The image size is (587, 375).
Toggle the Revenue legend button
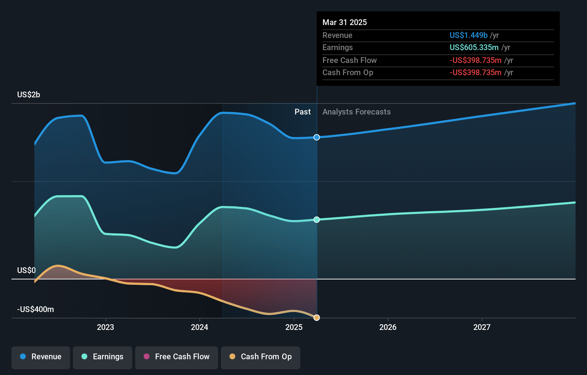[x=41, y=357]
